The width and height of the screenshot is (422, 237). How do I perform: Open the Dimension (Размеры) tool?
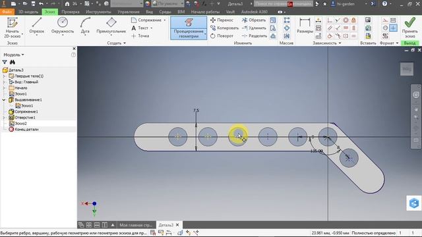305,26
